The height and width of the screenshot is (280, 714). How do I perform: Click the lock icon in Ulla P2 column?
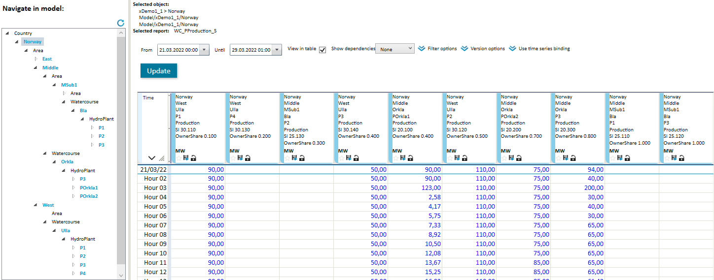click(x=464, y=158)
